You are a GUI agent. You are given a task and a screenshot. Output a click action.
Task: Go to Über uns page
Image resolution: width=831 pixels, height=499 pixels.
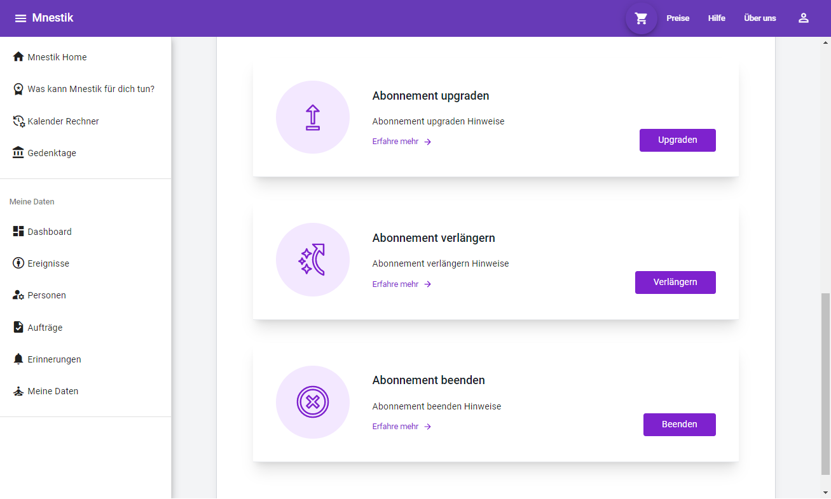click(x=760, y=18)
